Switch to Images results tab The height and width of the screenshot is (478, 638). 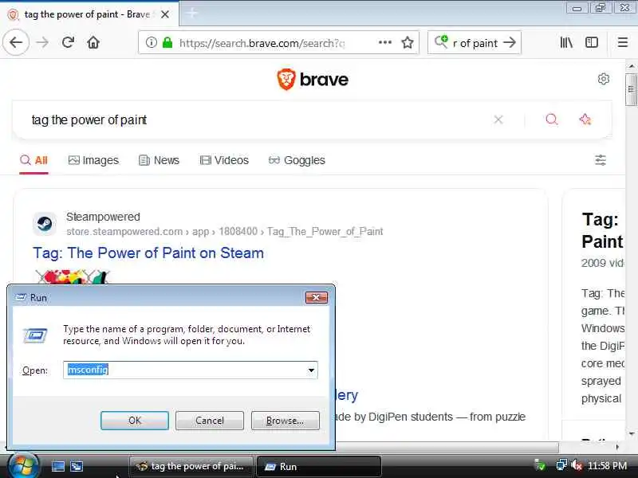tap(93, 160)
